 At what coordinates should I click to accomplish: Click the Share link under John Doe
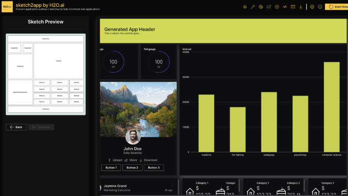point(130,160)
